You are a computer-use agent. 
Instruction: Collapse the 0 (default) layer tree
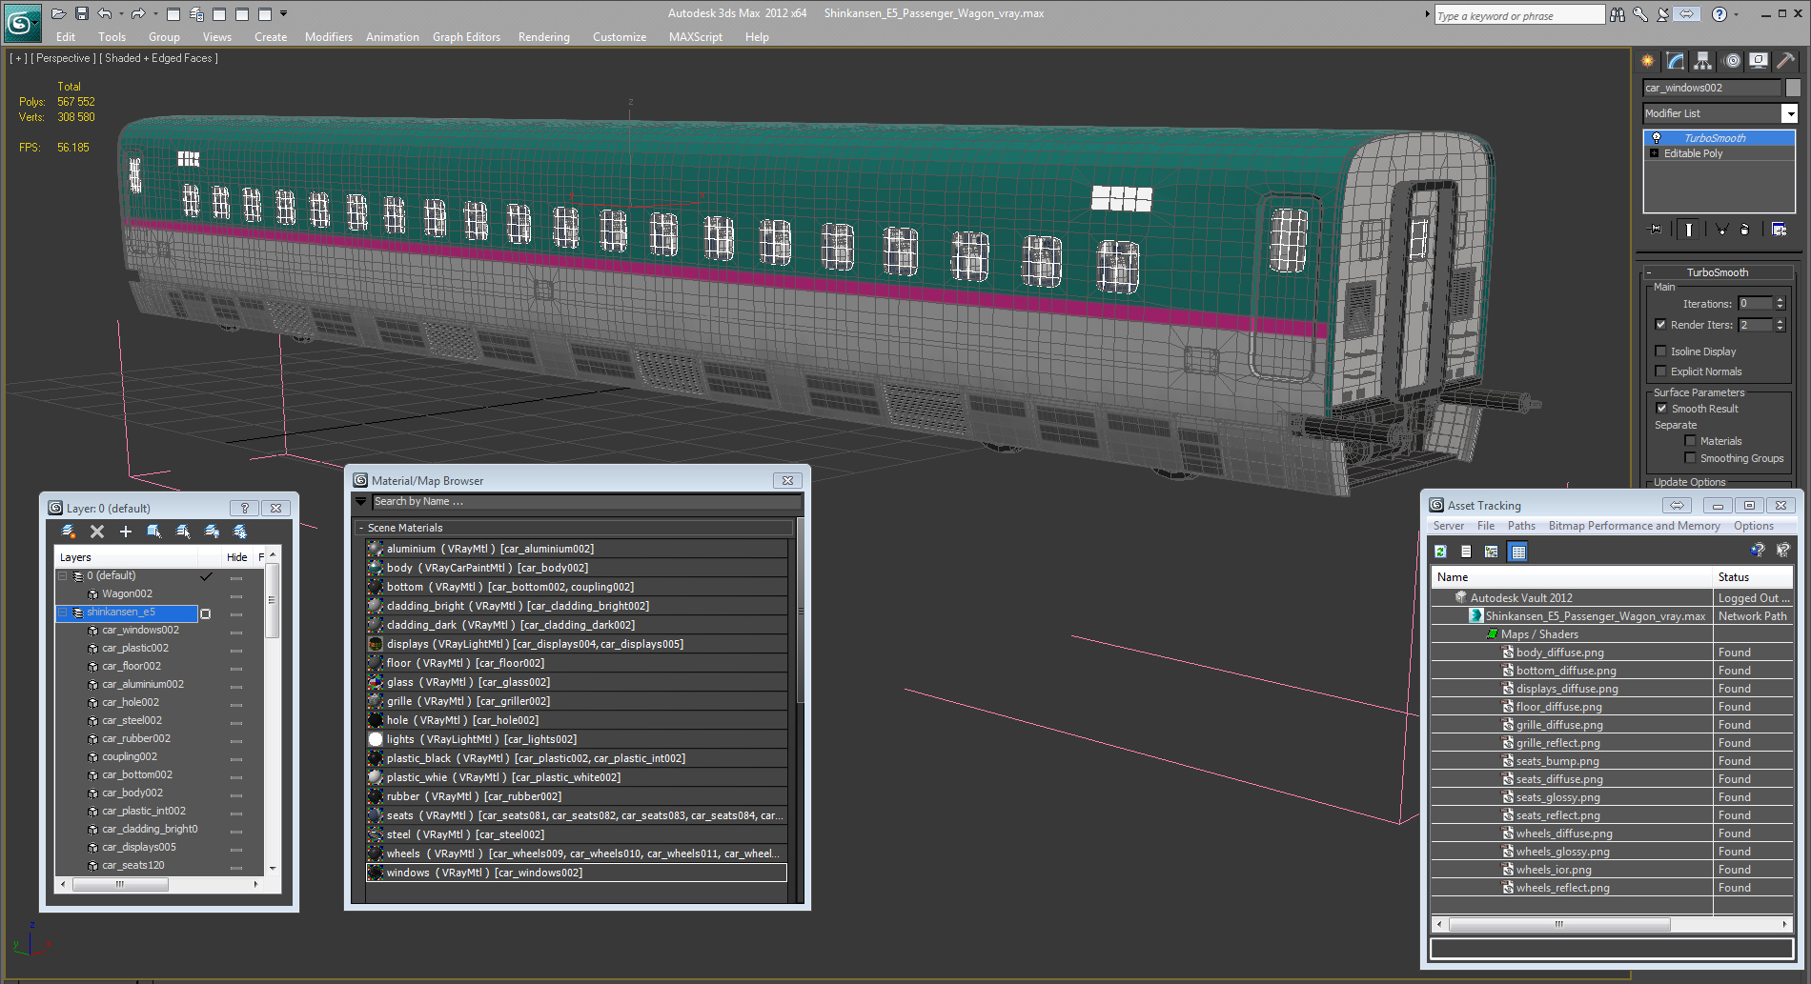[x=63, y=576]
